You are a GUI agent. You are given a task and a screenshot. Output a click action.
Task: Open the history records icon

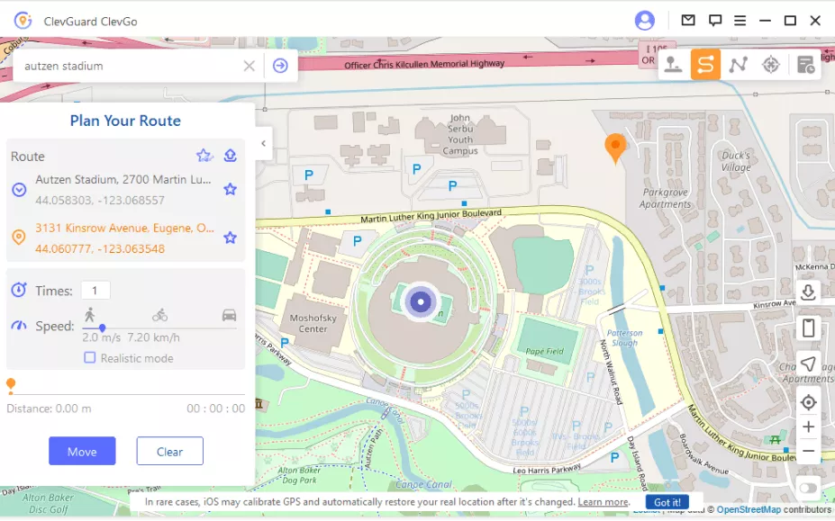(805, 65)
